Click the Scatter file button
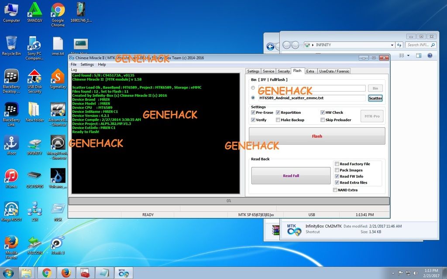Viewport: 447px width, 279px height. 375,98
